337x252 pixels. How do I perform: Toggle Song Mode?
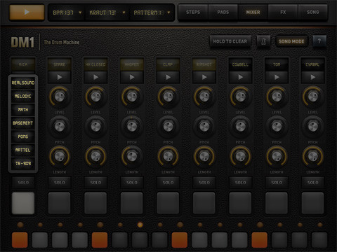pos(291,41)
